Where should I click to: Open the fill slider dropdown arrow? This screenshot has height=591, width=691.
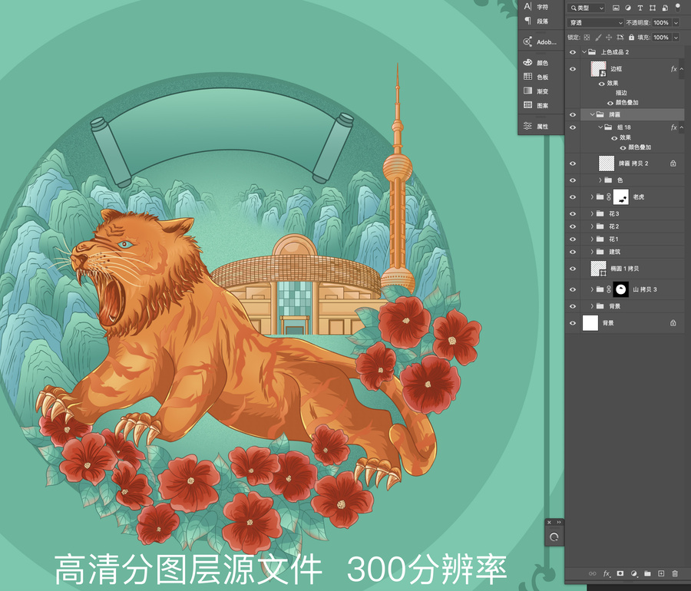676,38
